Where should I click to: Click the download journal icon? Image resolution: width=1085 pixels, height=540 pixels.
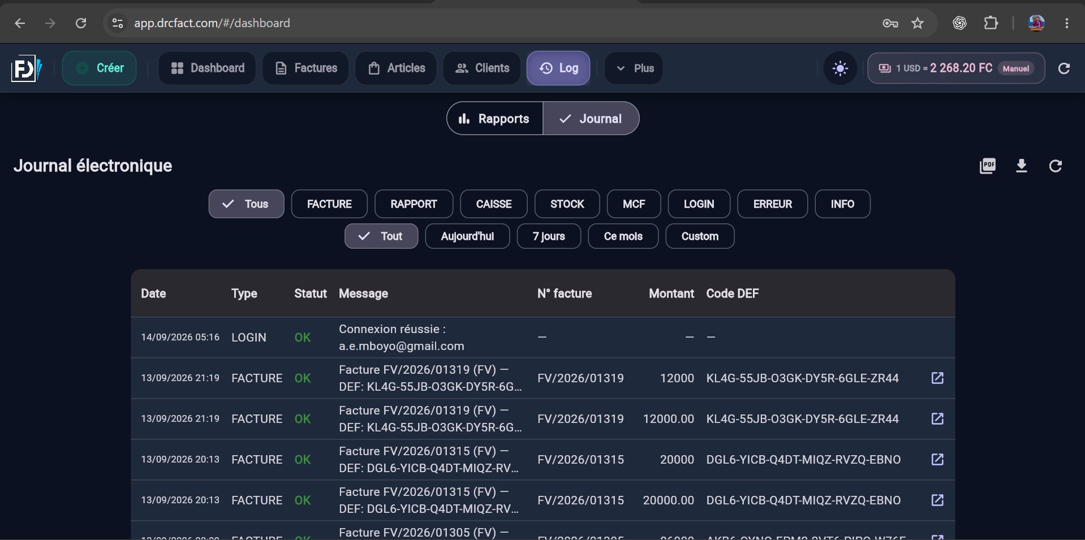point(1022,166)
